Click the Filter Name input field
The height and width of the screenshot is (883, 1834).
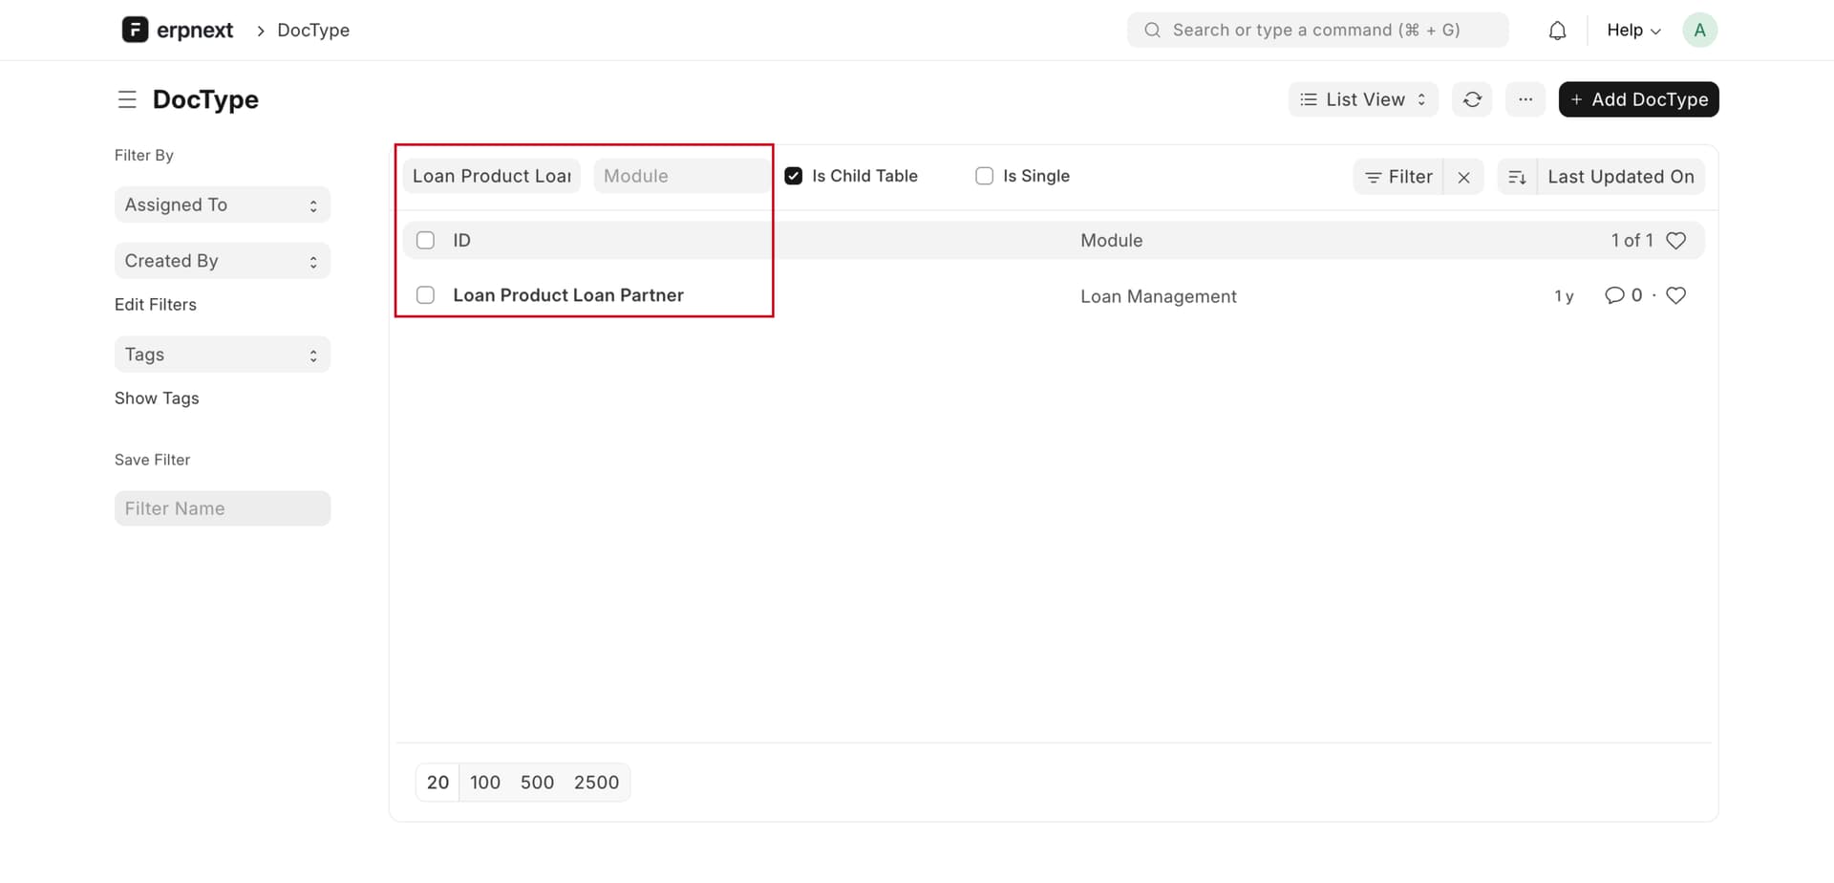(x=222, y=508)
